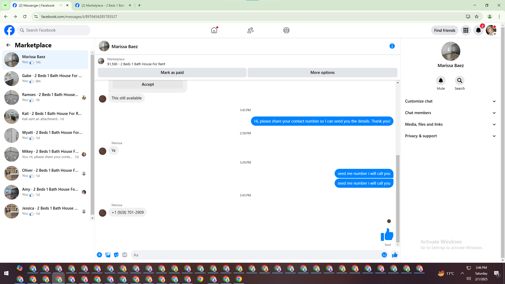Screen dimensions: 505x284
Task: Click the conversation information icon
Action: [392, 46]
